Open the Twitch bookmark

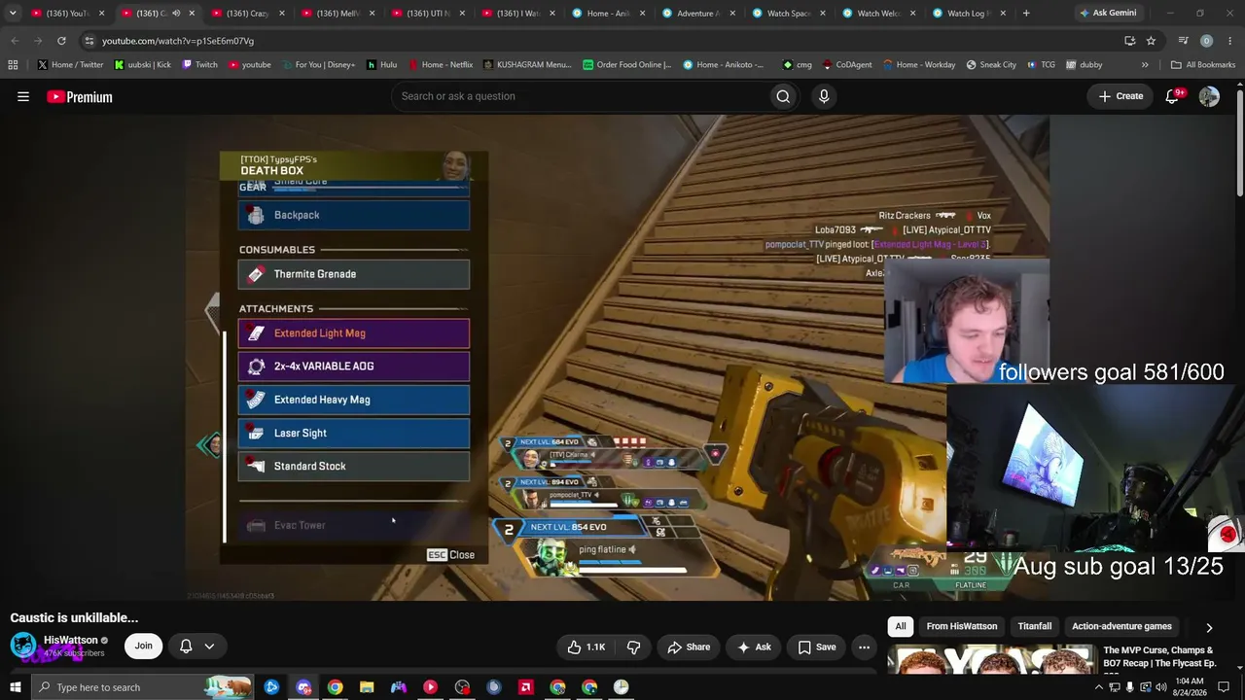point(199,65)
